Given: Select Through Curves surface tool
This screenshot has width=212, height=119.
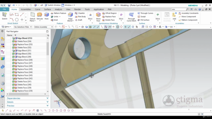Looking at the screenshot, I should click(145, 13).
